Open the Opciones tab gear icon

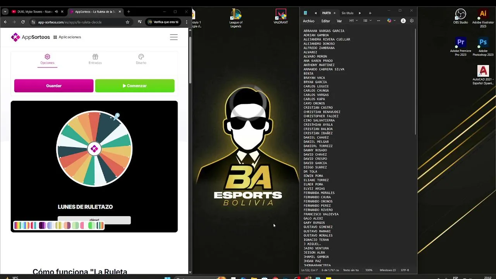coord(47,57)
